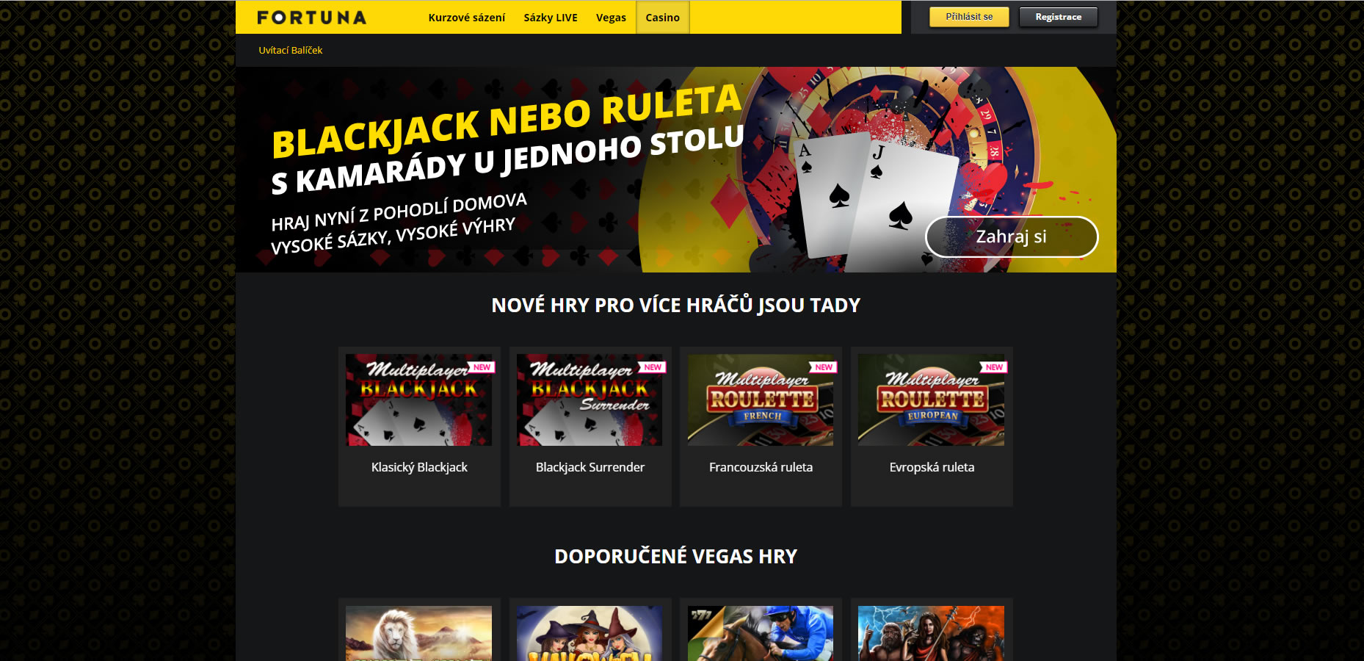The height and width of the screenshot is (661, 1364).
Task: Open Multiplayer Blackjack game thumbnail
Action: (x=419, y=400)
